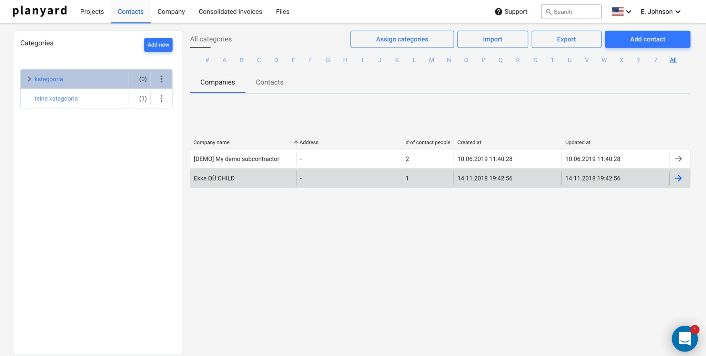Filter companies by letter S

[535, 60]
